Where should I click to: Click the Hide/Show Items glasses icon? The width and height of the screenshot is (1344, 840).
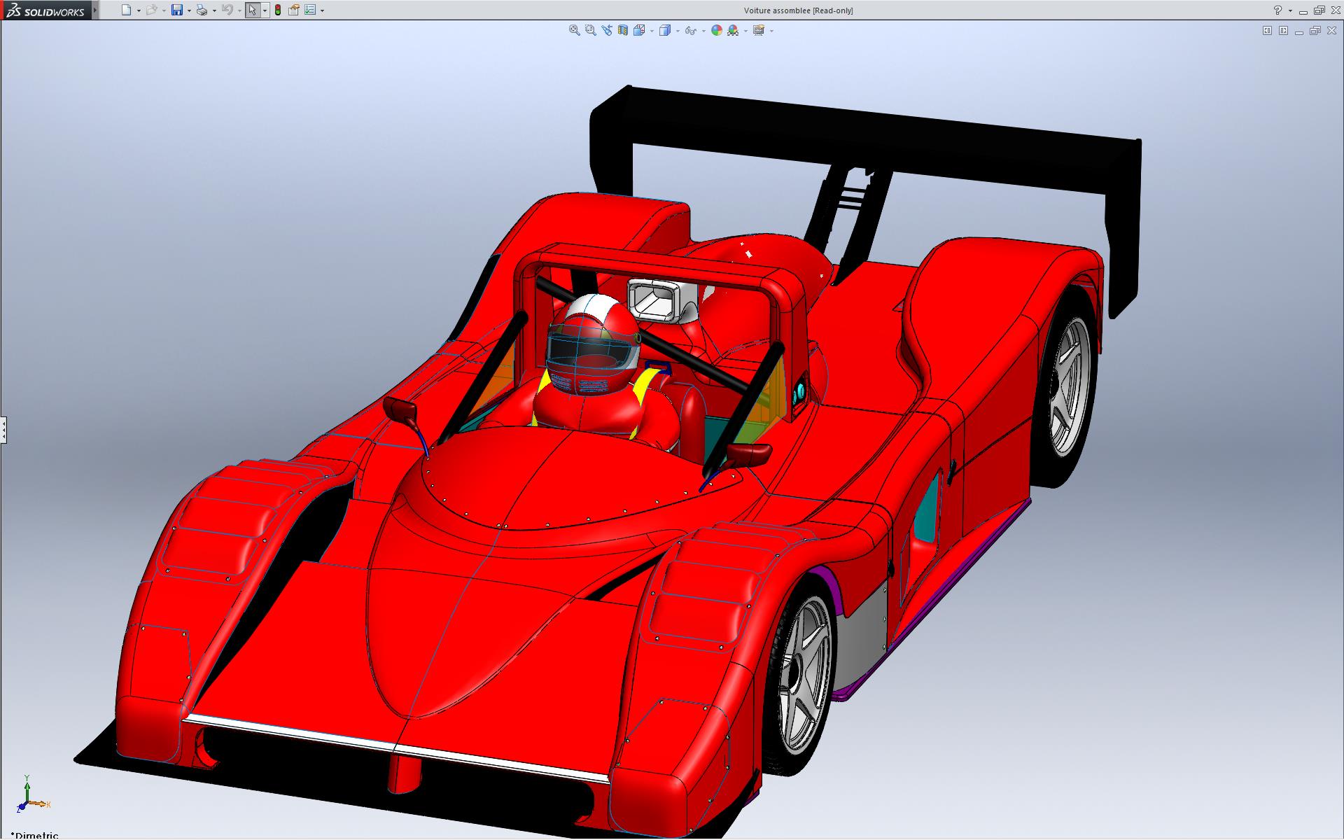tap(690, 30)
